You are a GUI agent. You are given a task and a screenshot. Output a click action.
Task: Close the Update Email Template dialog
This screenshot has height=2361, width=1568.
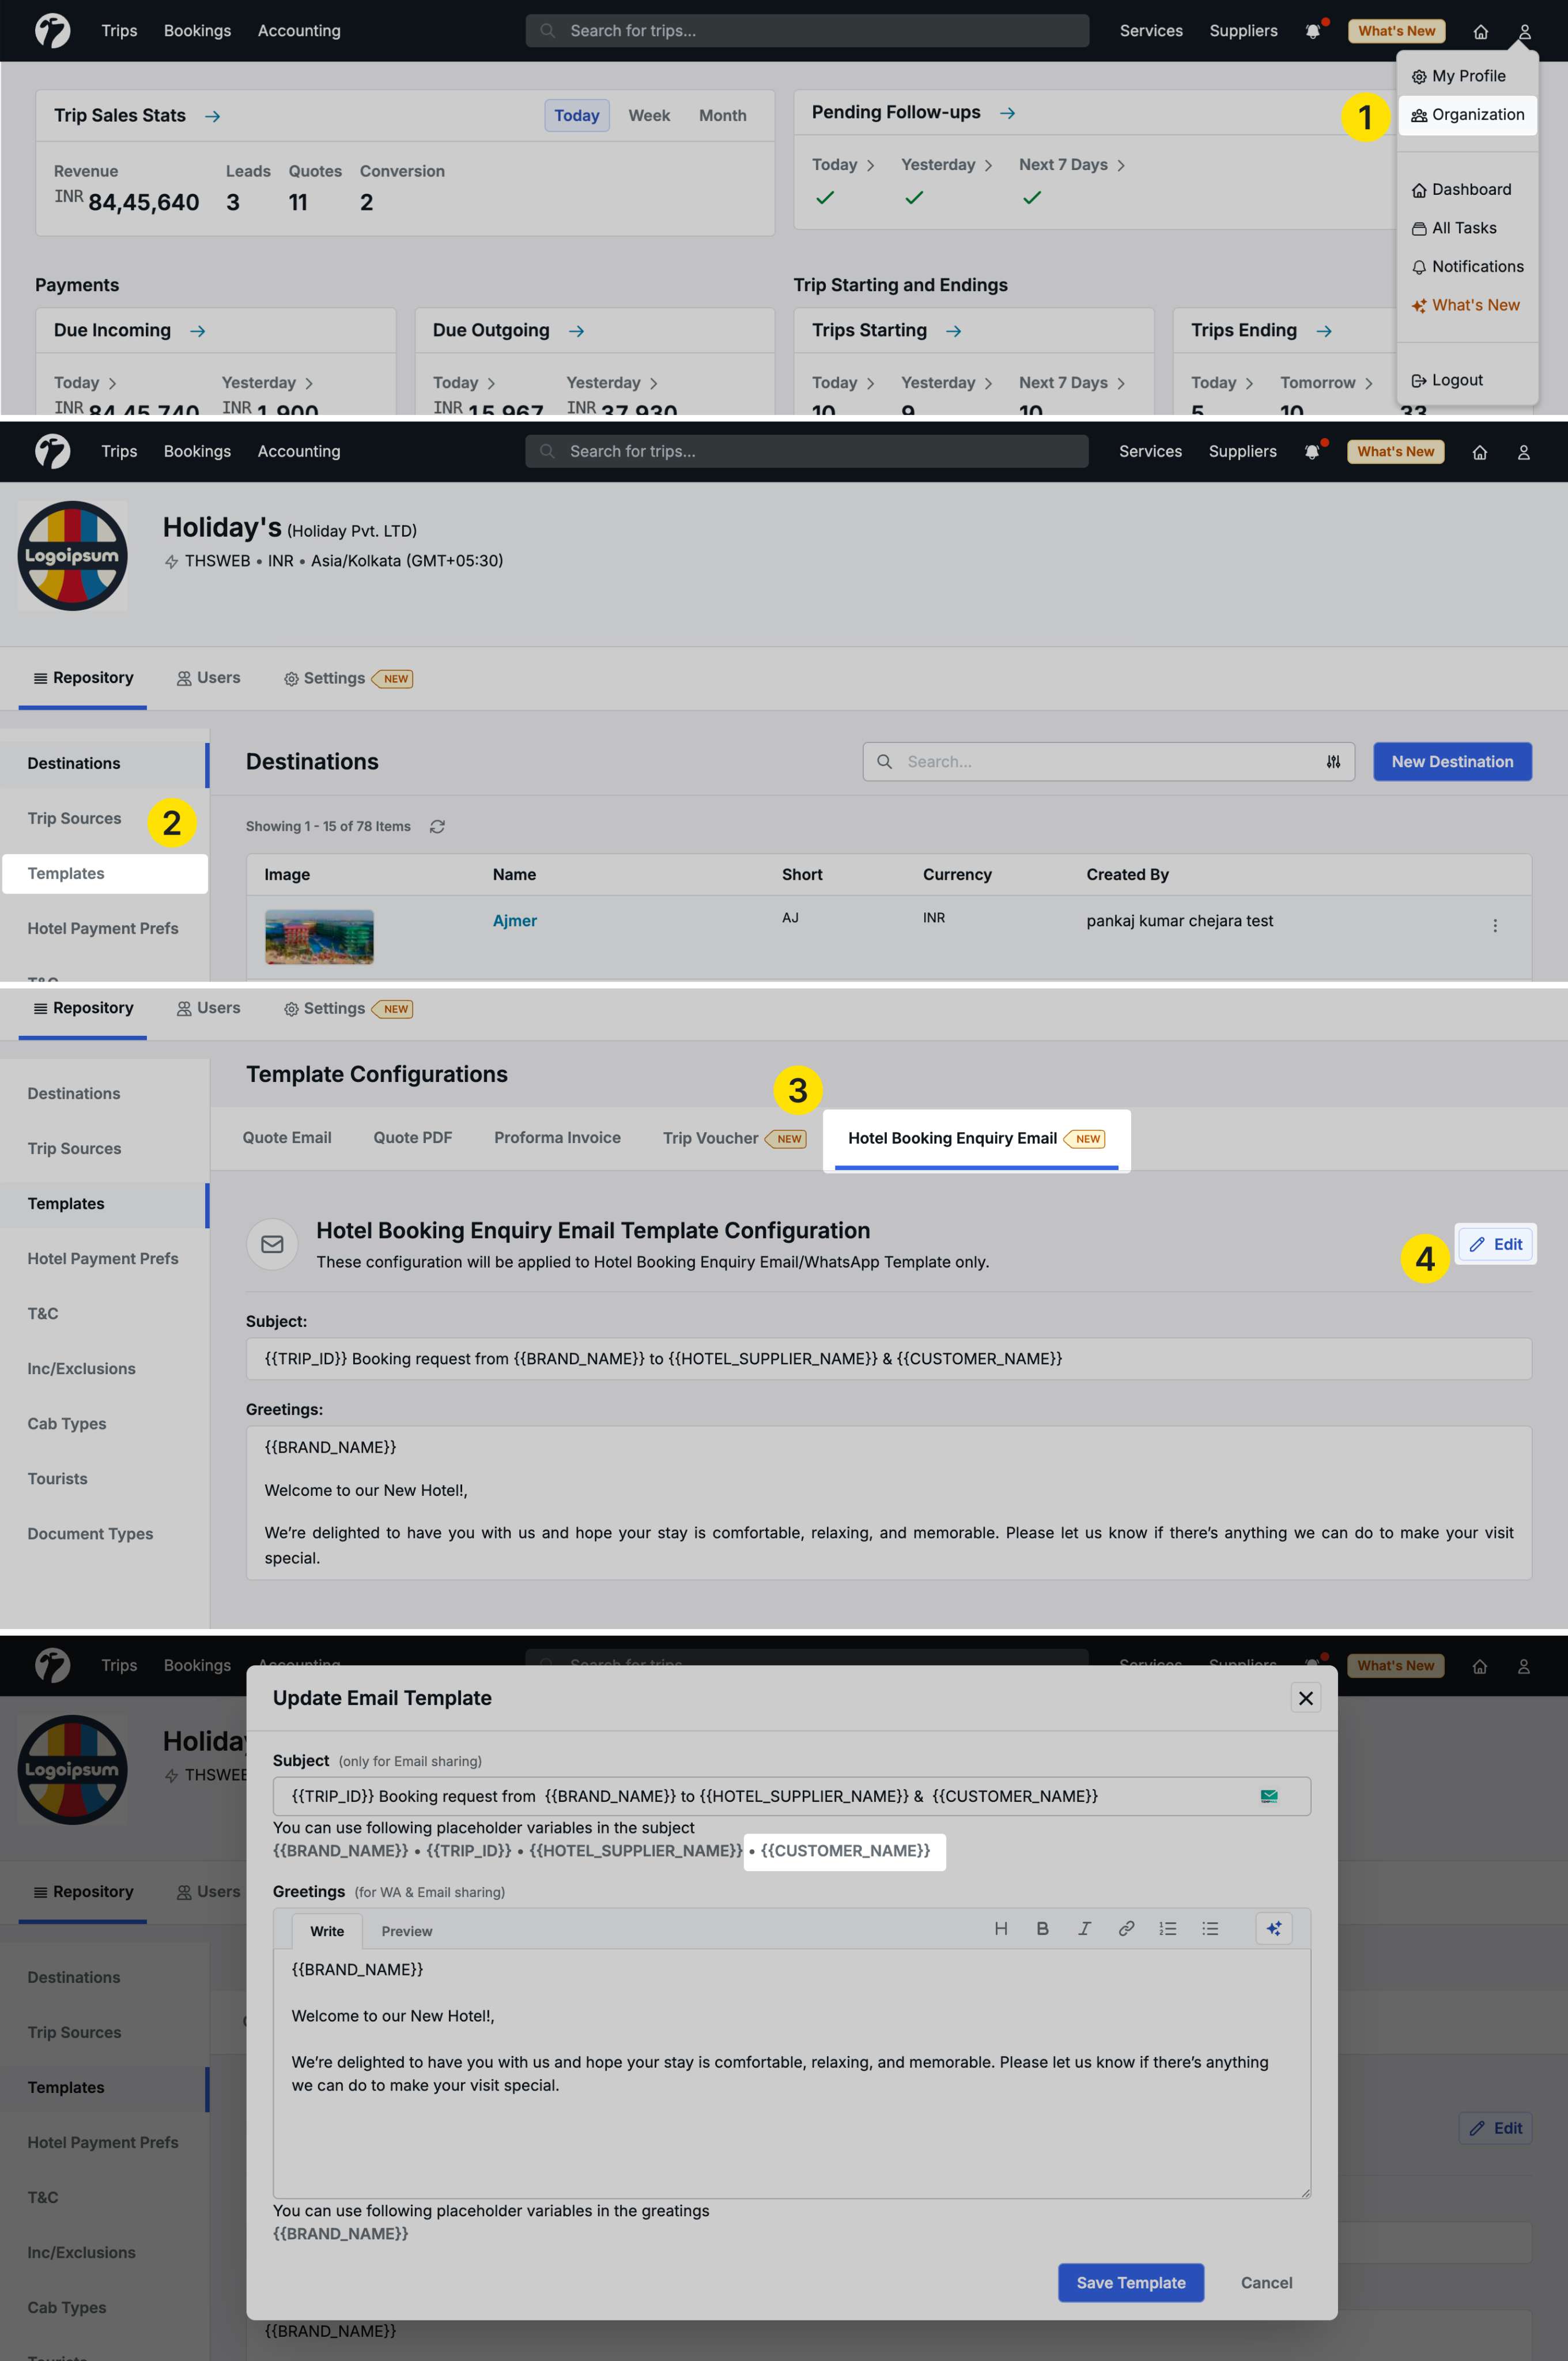[1305, 1697]
